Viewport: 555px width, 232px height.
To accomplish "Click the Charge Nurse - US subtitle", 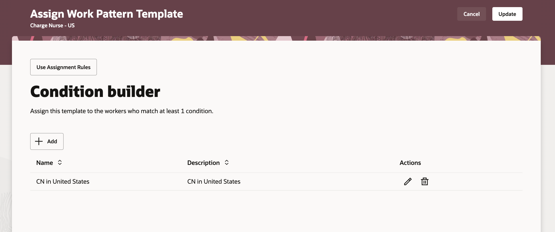I will tap(52, 25).
